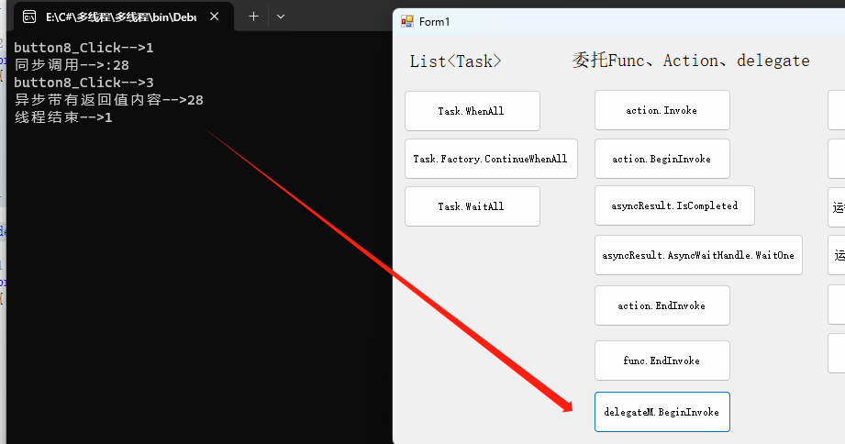The width and height of the screenshot is (845, 444).
Task: Click the List<Task> label
Action: [455, 61]
